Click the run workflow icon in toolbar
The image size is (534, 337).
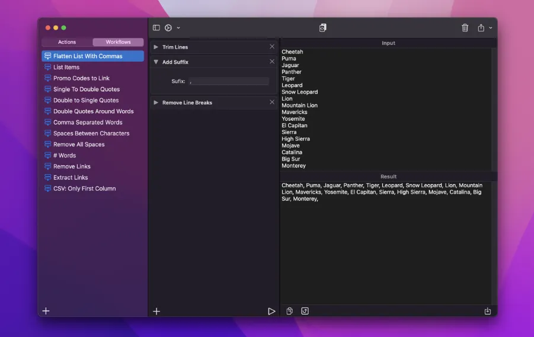168,28
